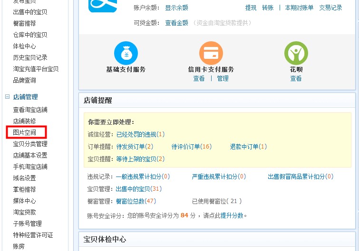This screenshot has height=251, width=359.
Task: Click 提升分数 security score link
Action: click(x=232, y=215)
